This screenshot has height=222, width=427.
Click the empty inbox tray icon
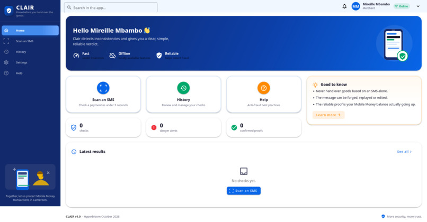click(x=244, y=171)
